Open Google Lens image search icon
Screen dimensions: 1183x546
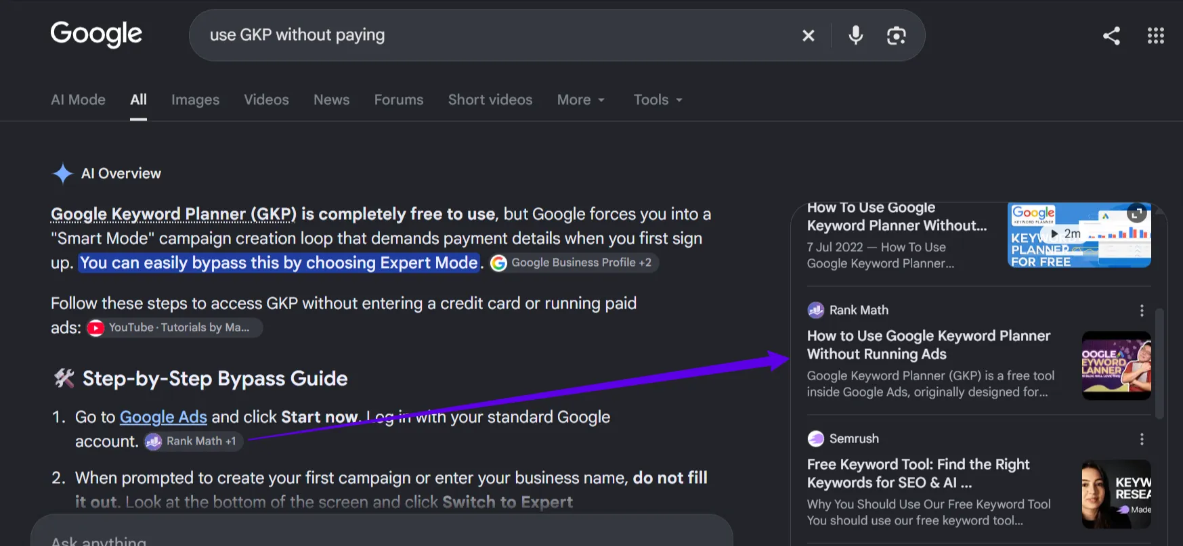tap(897, 35)
